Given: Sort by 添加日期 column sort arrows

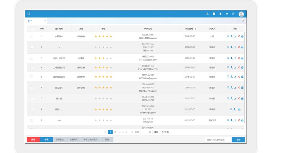Looking at the screenshot, I should [x=195, y=29].
